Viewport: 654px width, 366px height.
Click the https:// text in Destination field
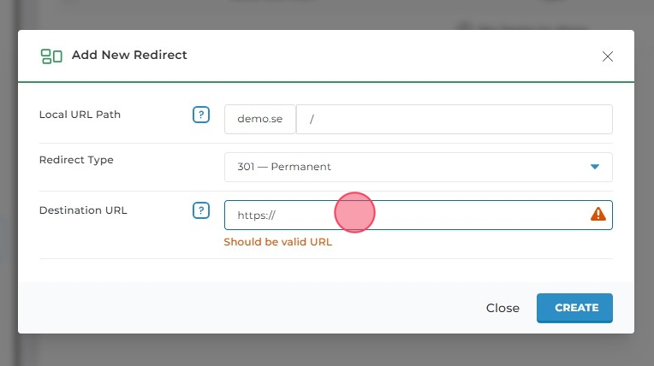(256, 215)
